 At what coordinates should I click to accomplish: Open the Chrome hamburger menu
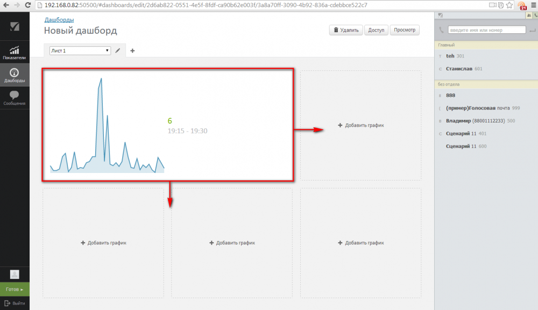[532, 5]
